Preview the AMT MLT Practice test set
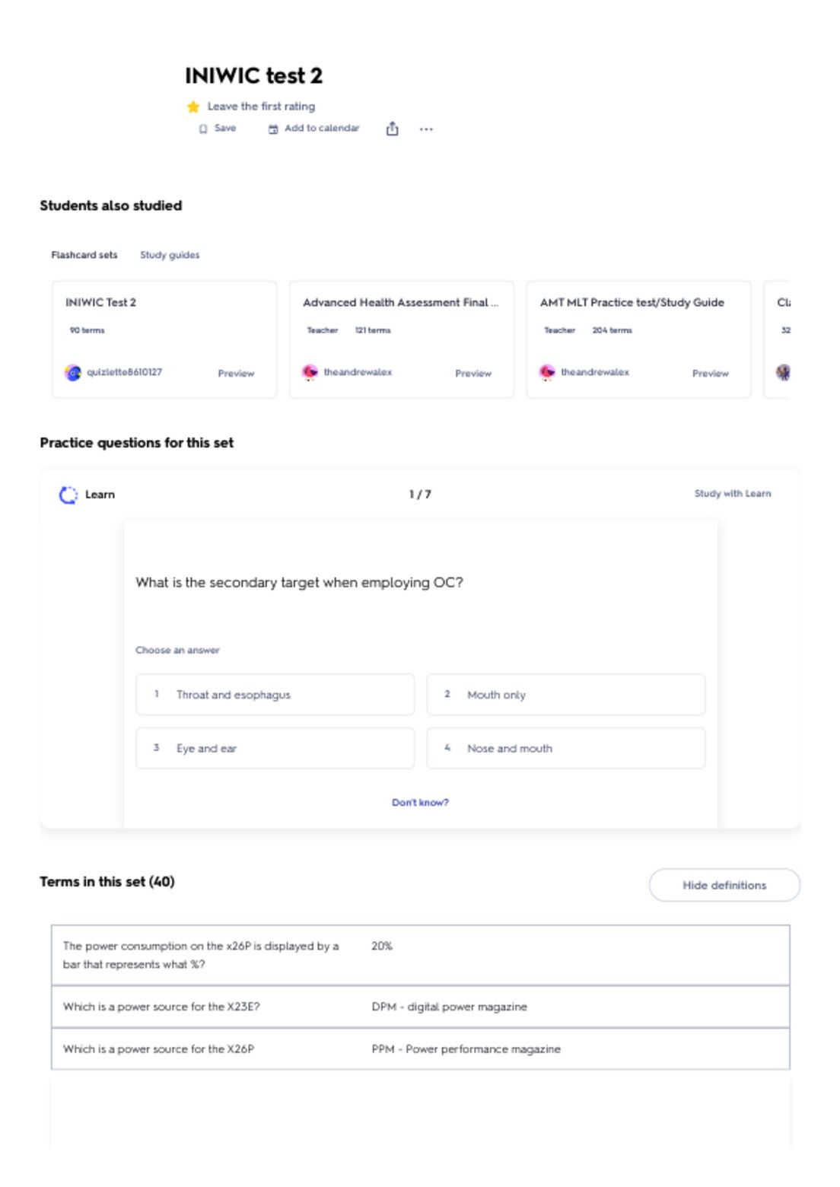840x1187 pixels. pos(710,374)
